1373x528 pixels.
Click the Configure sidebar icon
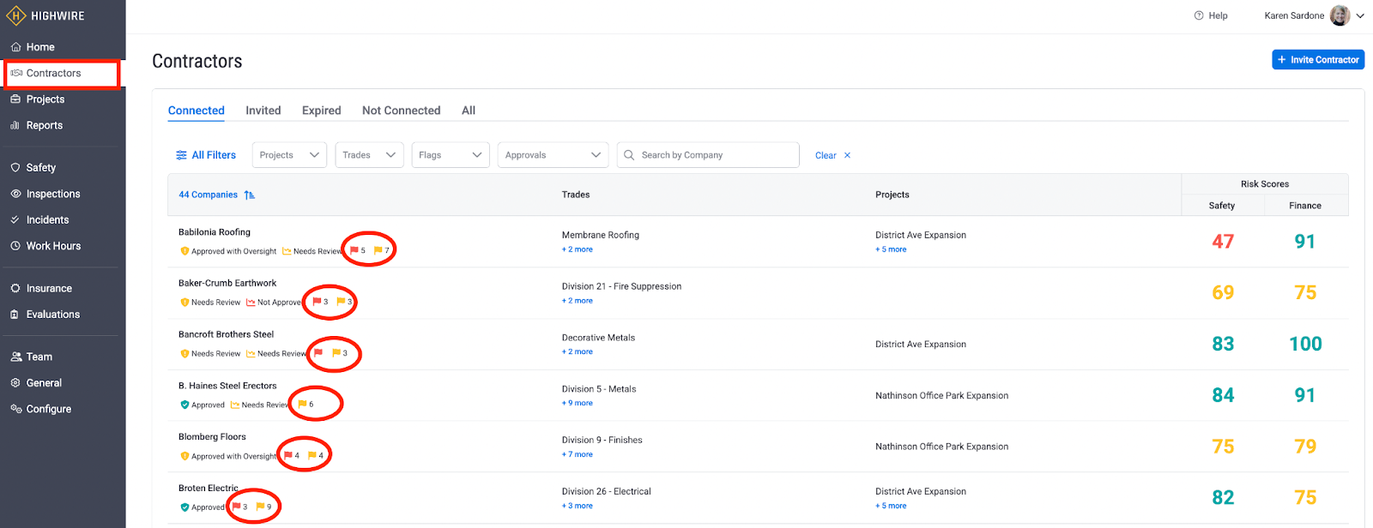pyautogui.click(x=15, y=409)
